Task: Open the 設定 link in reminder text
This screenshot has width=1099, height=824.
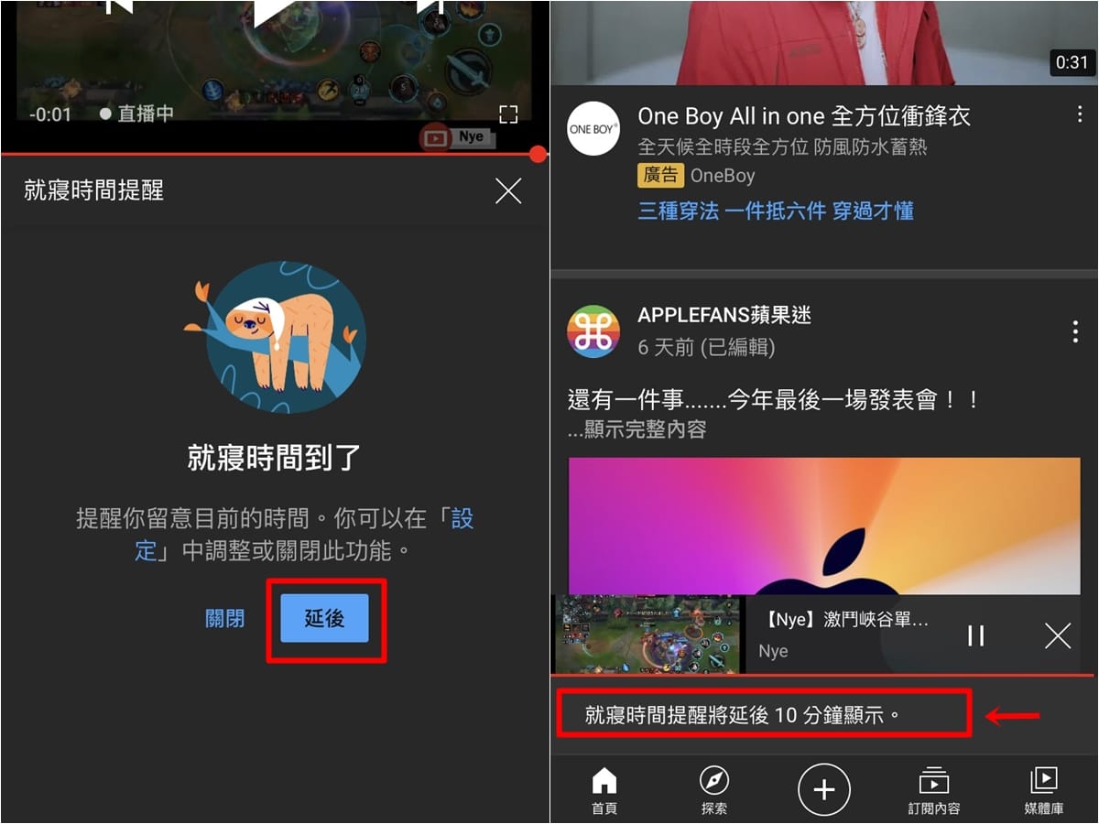Action: tap(462, 519)
